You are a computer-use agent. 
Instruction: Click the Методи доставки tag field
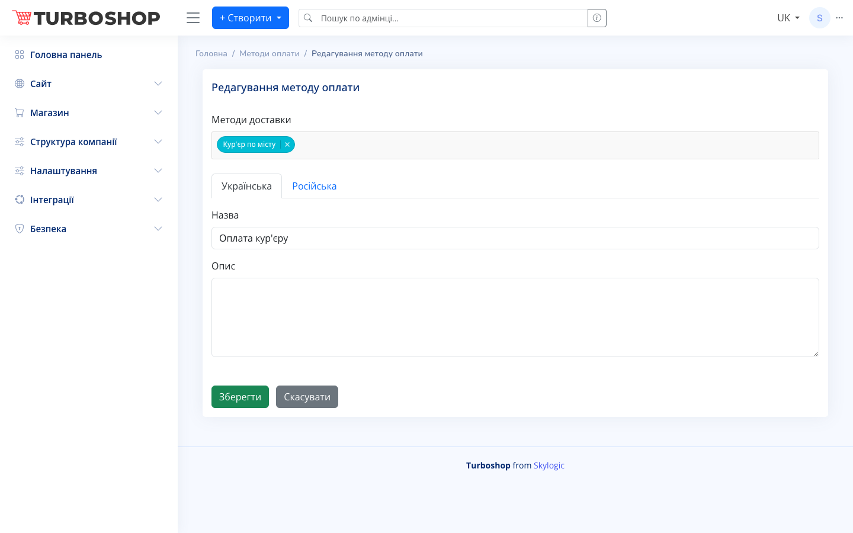(x=515, y=145)
